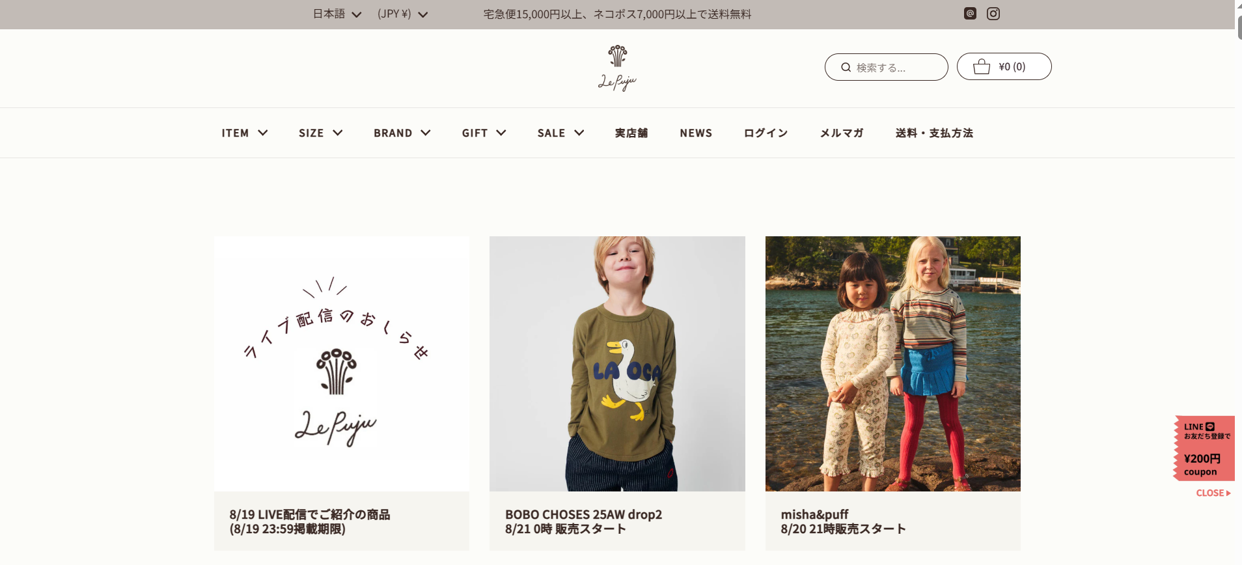
Task: Focus the 検索する search field
Action: click(x=886, y=67)
